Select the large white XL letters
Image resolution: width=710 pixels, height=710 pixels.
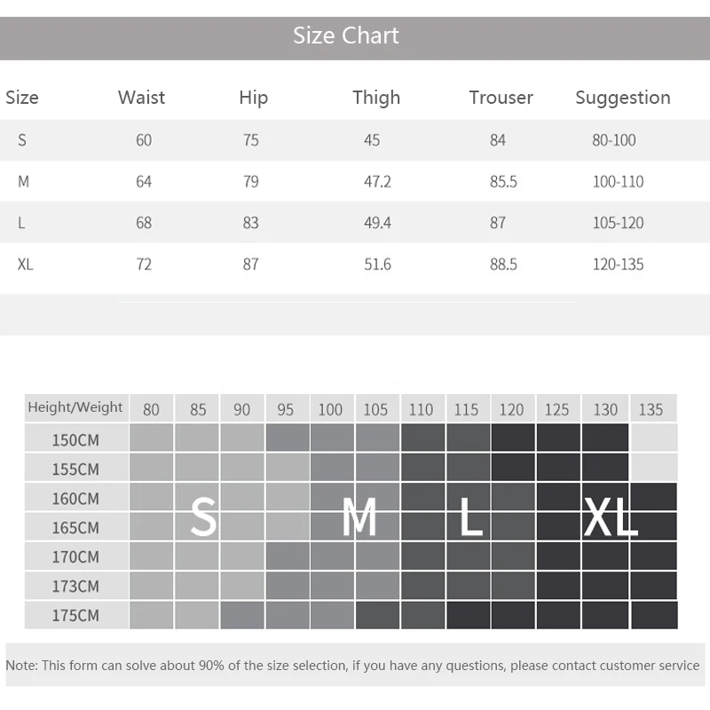pyautogui.click(x=610, y=517)
